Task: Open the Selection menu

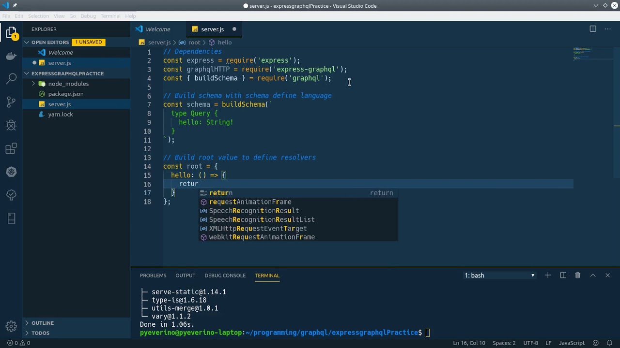Action: tap(38, 16)
